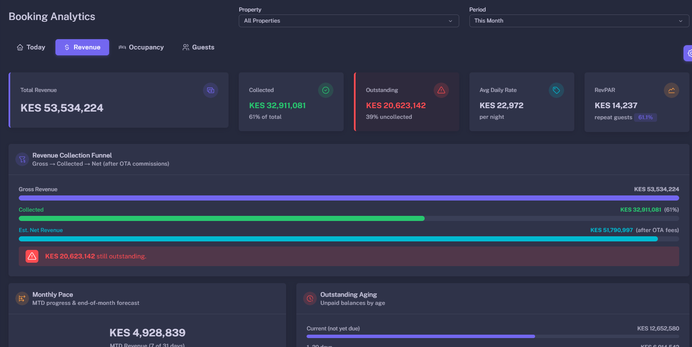692x347 pixels.
Task: Click the green checkmark icon on Collected card
Action: pos(326,90)
